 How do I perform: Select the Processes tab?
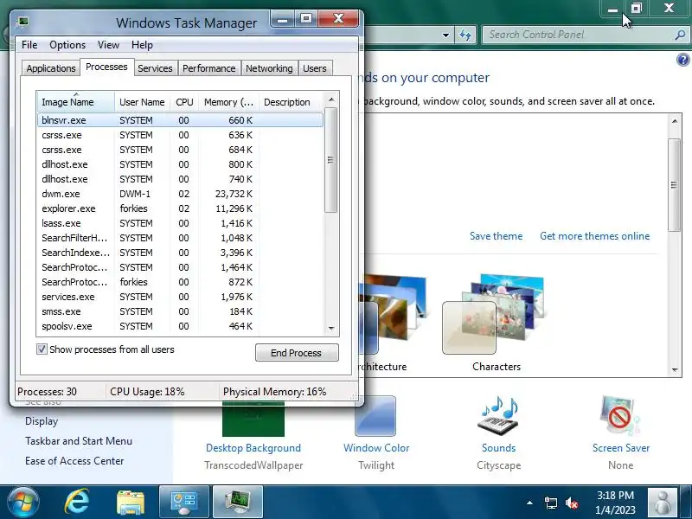106,67
